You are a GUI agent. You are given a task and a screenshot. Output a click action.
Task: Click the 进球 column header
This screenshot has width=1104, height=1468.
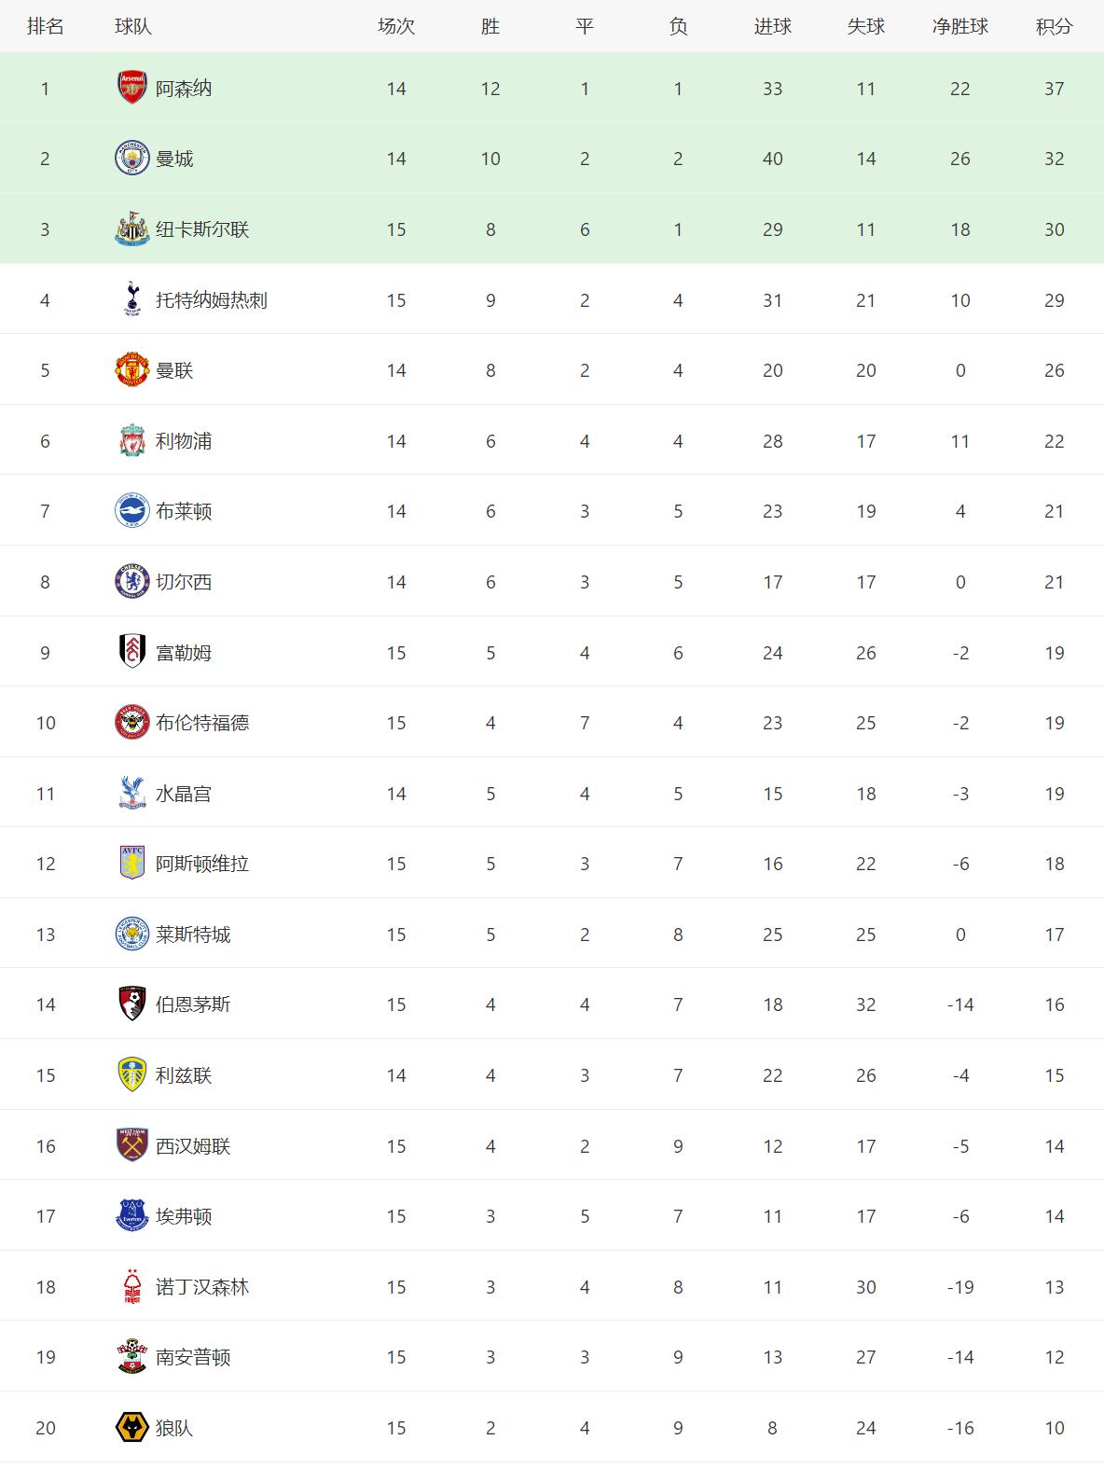point(772,26)
